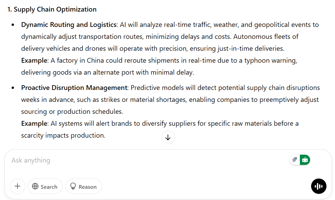Click the bold 'Dynamic Routing and Logistics' text

69,25
